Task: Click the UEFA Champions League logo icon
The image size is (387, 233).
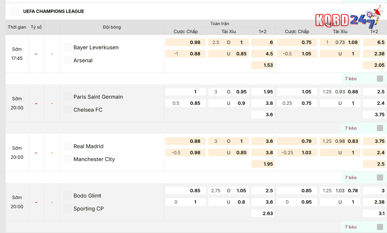Action: 15,11
